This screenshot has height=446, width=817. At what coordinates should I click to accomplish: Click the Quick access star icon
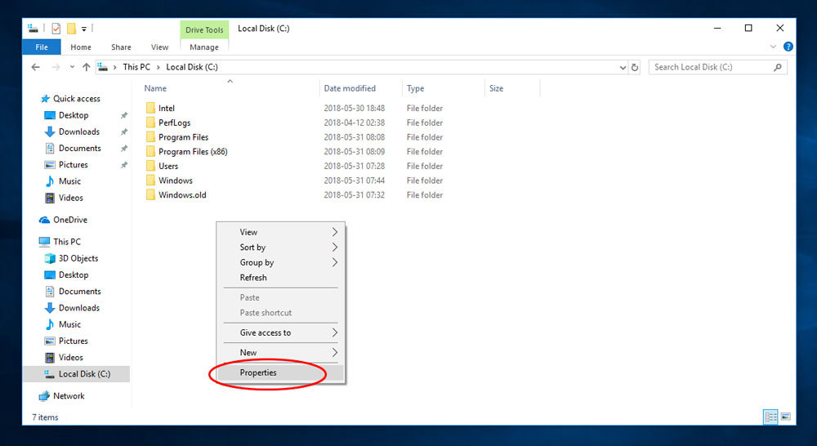click(45, 99)
